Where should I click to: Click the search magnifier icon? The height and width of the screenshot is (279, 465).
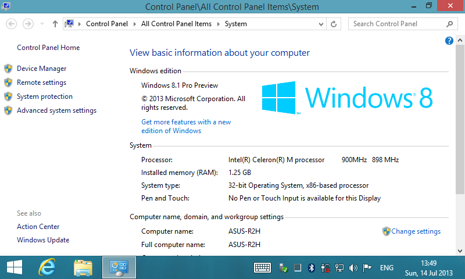click(x=449, y=24)
